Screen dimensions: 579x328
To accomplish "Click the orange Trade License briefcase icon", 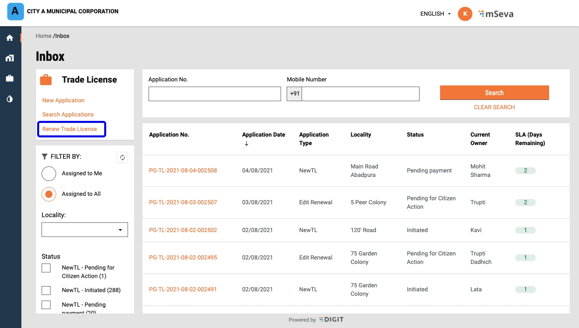I will click(46, 80).
